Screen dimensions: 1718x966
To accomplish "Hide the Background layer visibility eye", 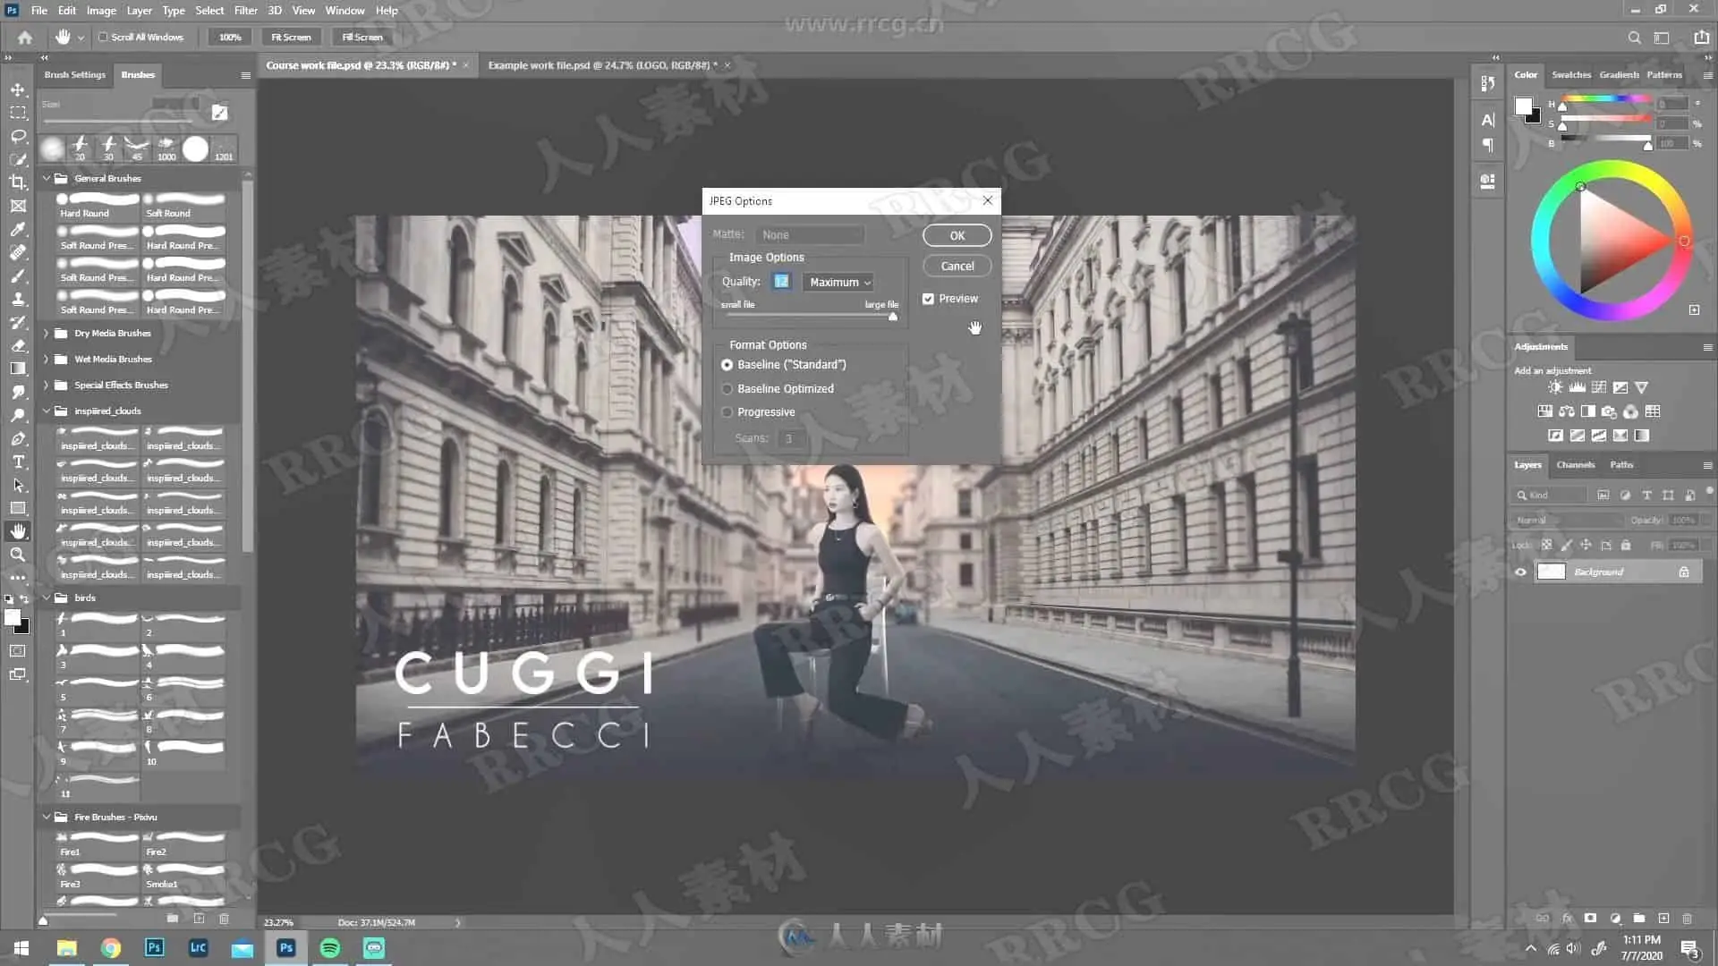I will click(x=1520, y=572).
